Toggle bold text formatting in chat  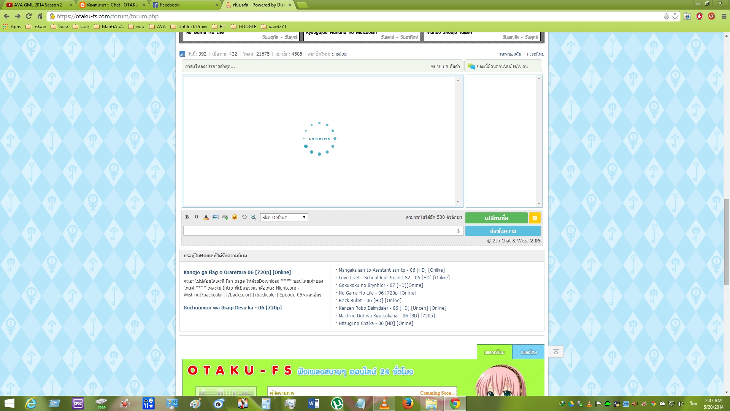click(x=187, y=217)
